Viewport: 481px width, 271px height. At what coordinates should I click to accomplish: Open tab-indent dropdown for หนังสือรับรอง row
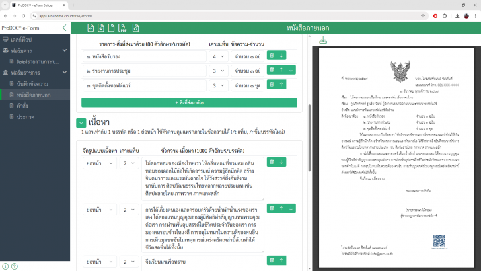pyautogui.click(x=219, y=56)
